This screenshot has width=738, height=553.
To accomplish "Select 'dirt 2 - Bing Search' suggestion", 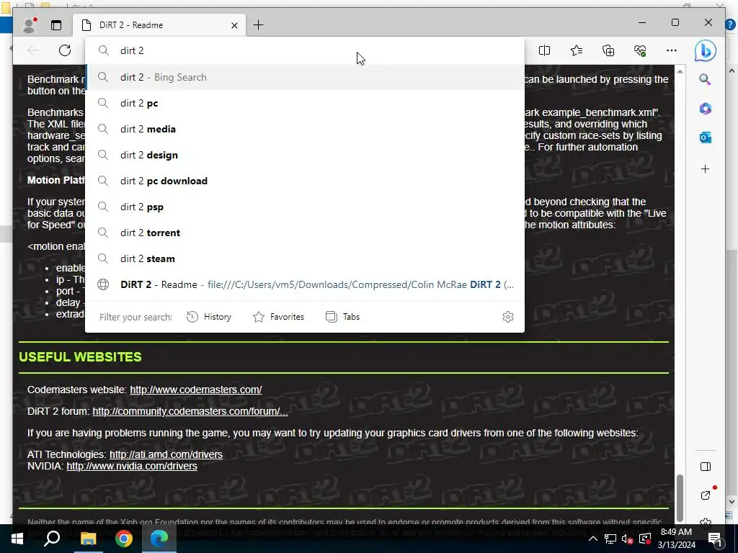I will point(305,77).
